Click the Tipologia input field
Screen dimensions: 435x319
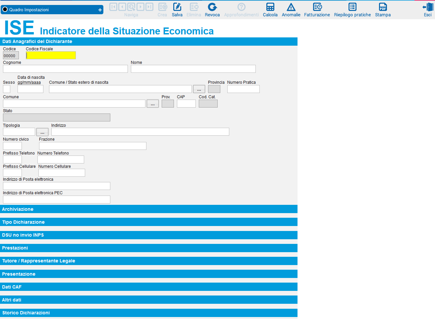[x=19, y=132]
